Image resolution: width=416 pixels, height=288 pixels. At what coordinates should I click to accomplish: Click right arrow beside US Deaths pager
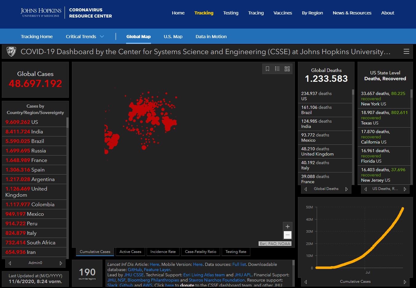point(405,189)
